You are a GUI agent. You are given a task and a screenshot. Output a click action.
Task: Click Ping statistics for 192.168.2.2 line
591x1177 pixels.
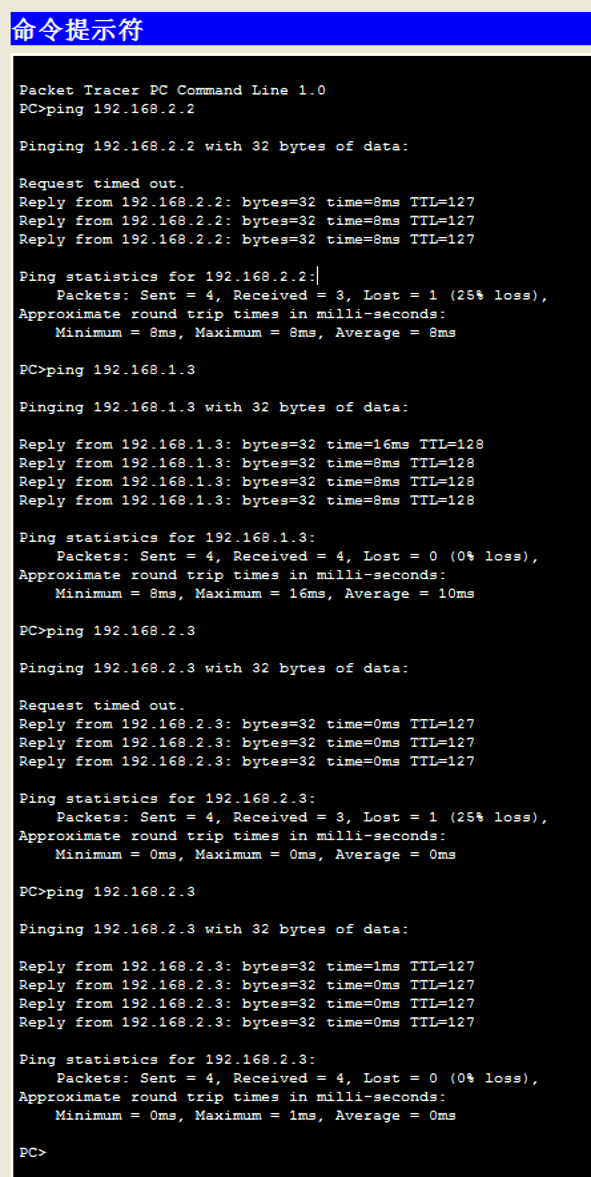167,276
